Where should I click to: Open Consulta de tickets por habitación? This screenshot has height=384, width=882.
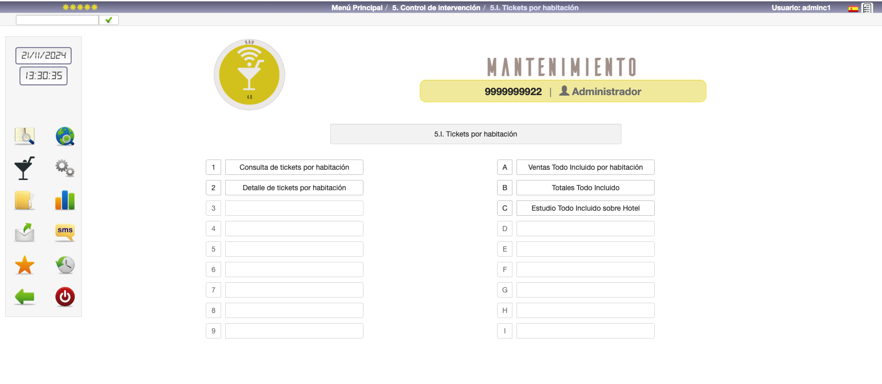[x=294, y=167]
